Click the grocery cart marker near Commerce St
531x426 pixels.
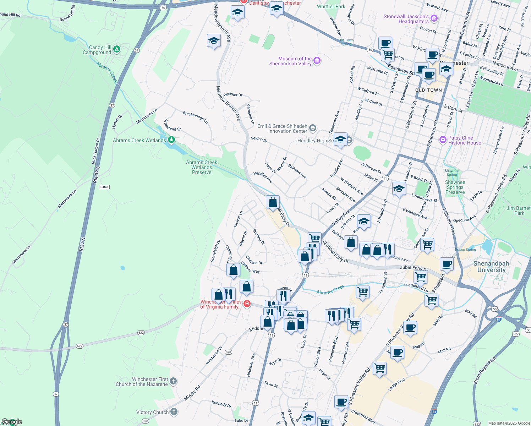(427, 245)
